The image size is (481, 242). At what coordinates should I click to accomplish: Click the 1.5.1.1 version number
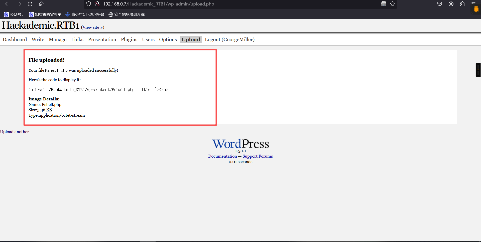[241, 151]
